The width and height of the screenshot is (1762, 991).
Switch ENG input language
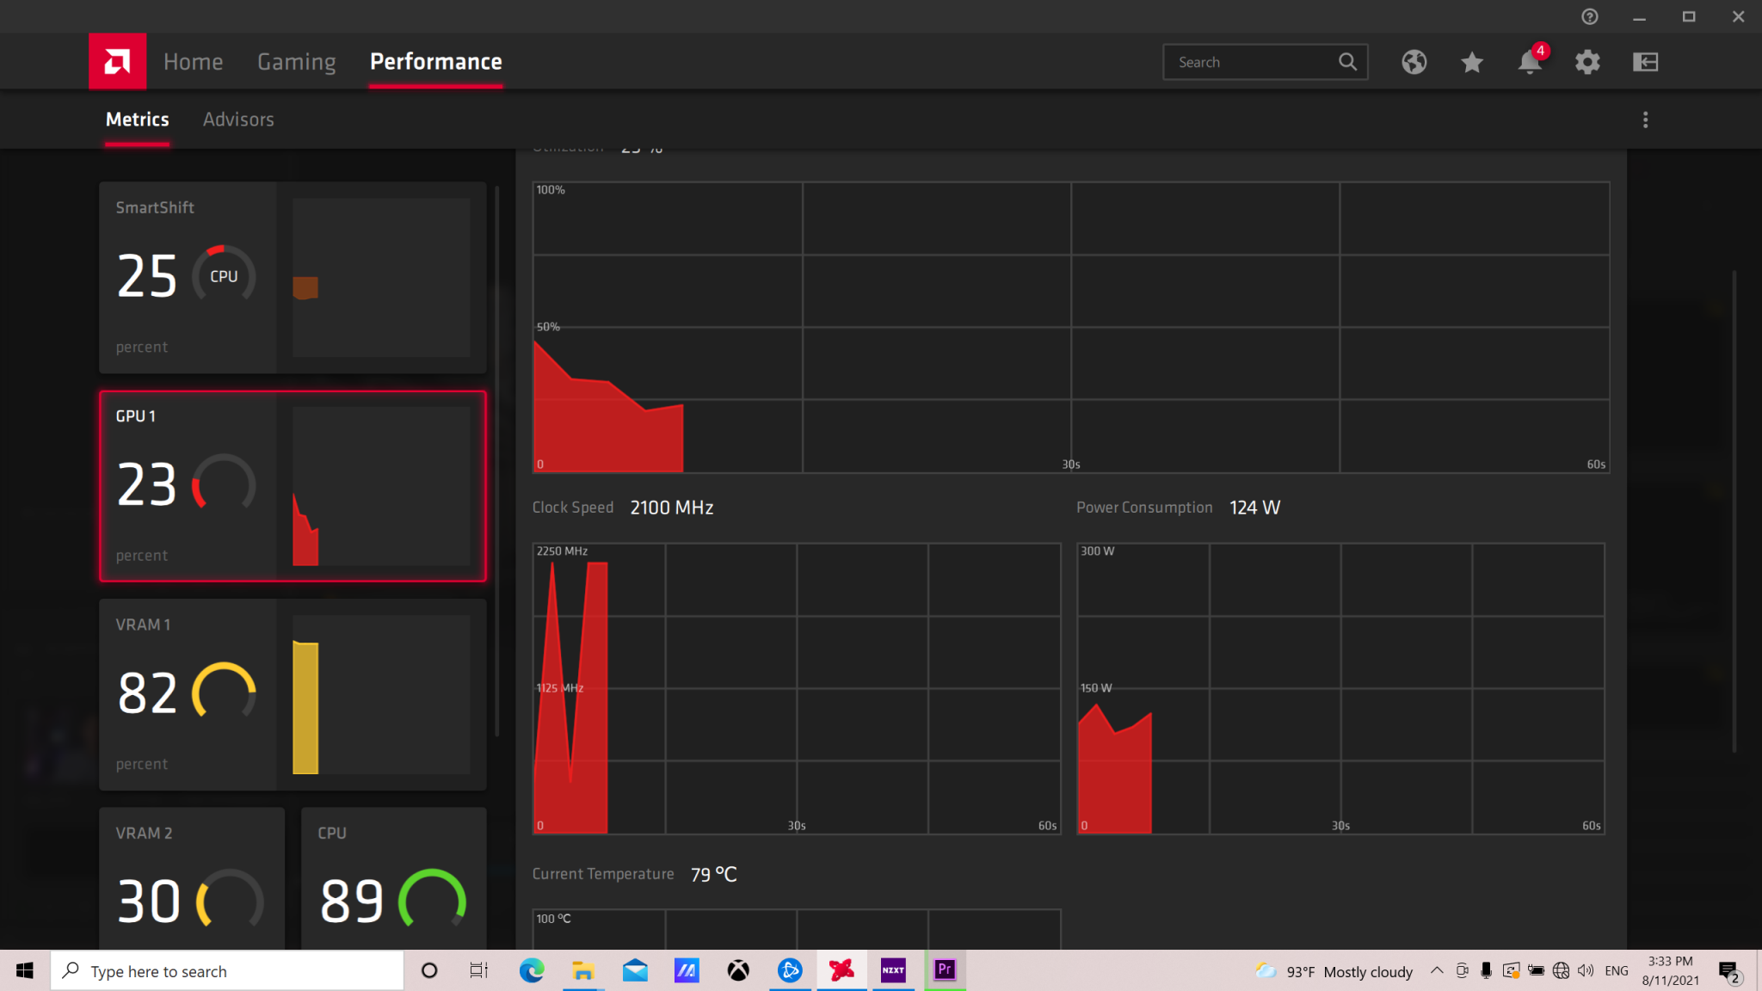tap(1617, 970)
